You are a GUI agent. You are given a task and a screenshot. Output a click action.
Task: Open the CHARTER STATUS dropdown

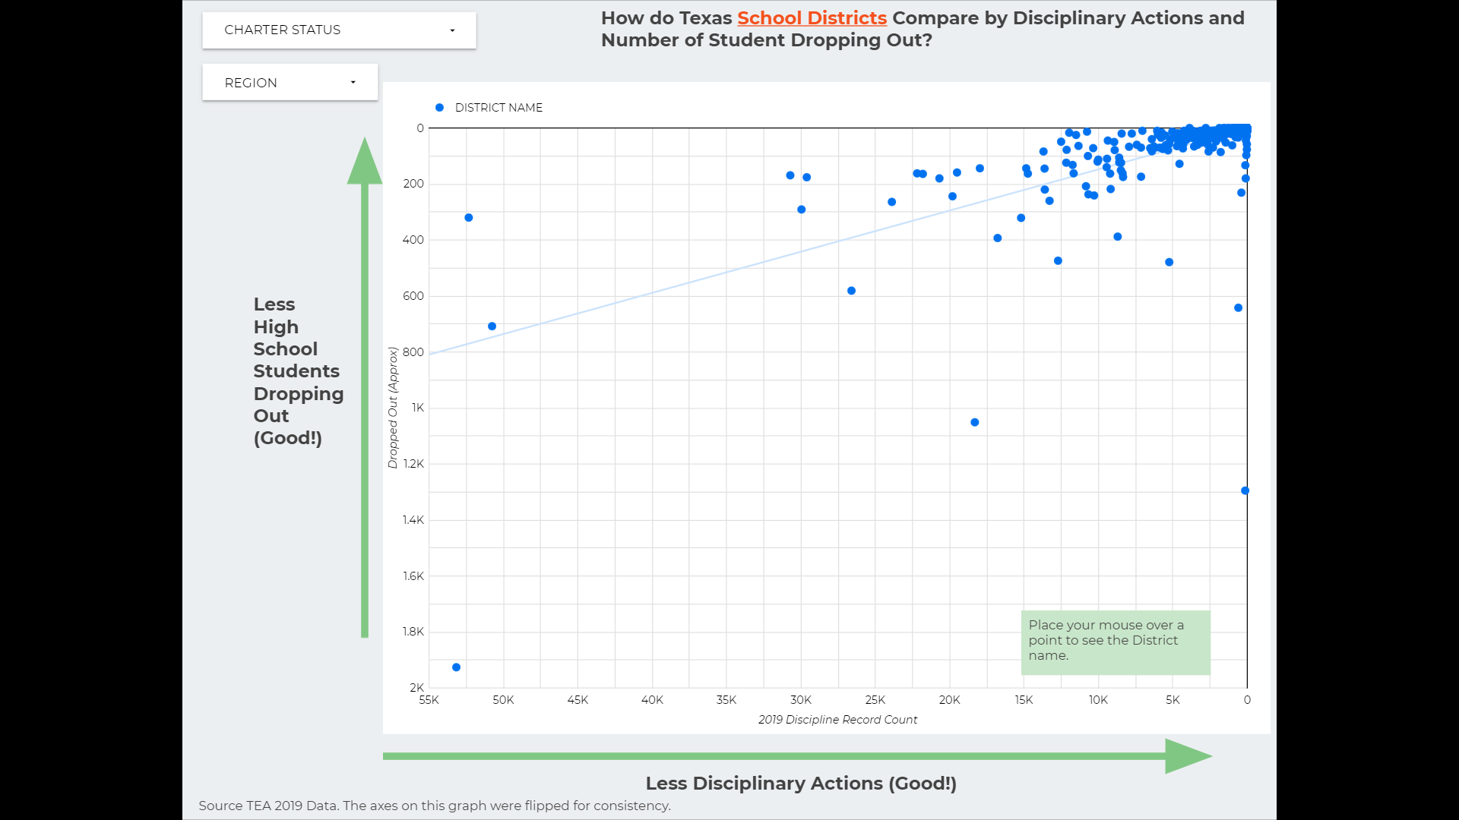click(339, 30)
